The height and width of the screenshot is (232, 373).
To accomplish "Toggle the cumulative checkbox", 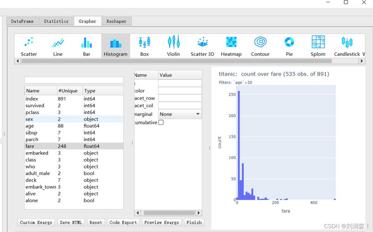I will click(x=161, y=122).
